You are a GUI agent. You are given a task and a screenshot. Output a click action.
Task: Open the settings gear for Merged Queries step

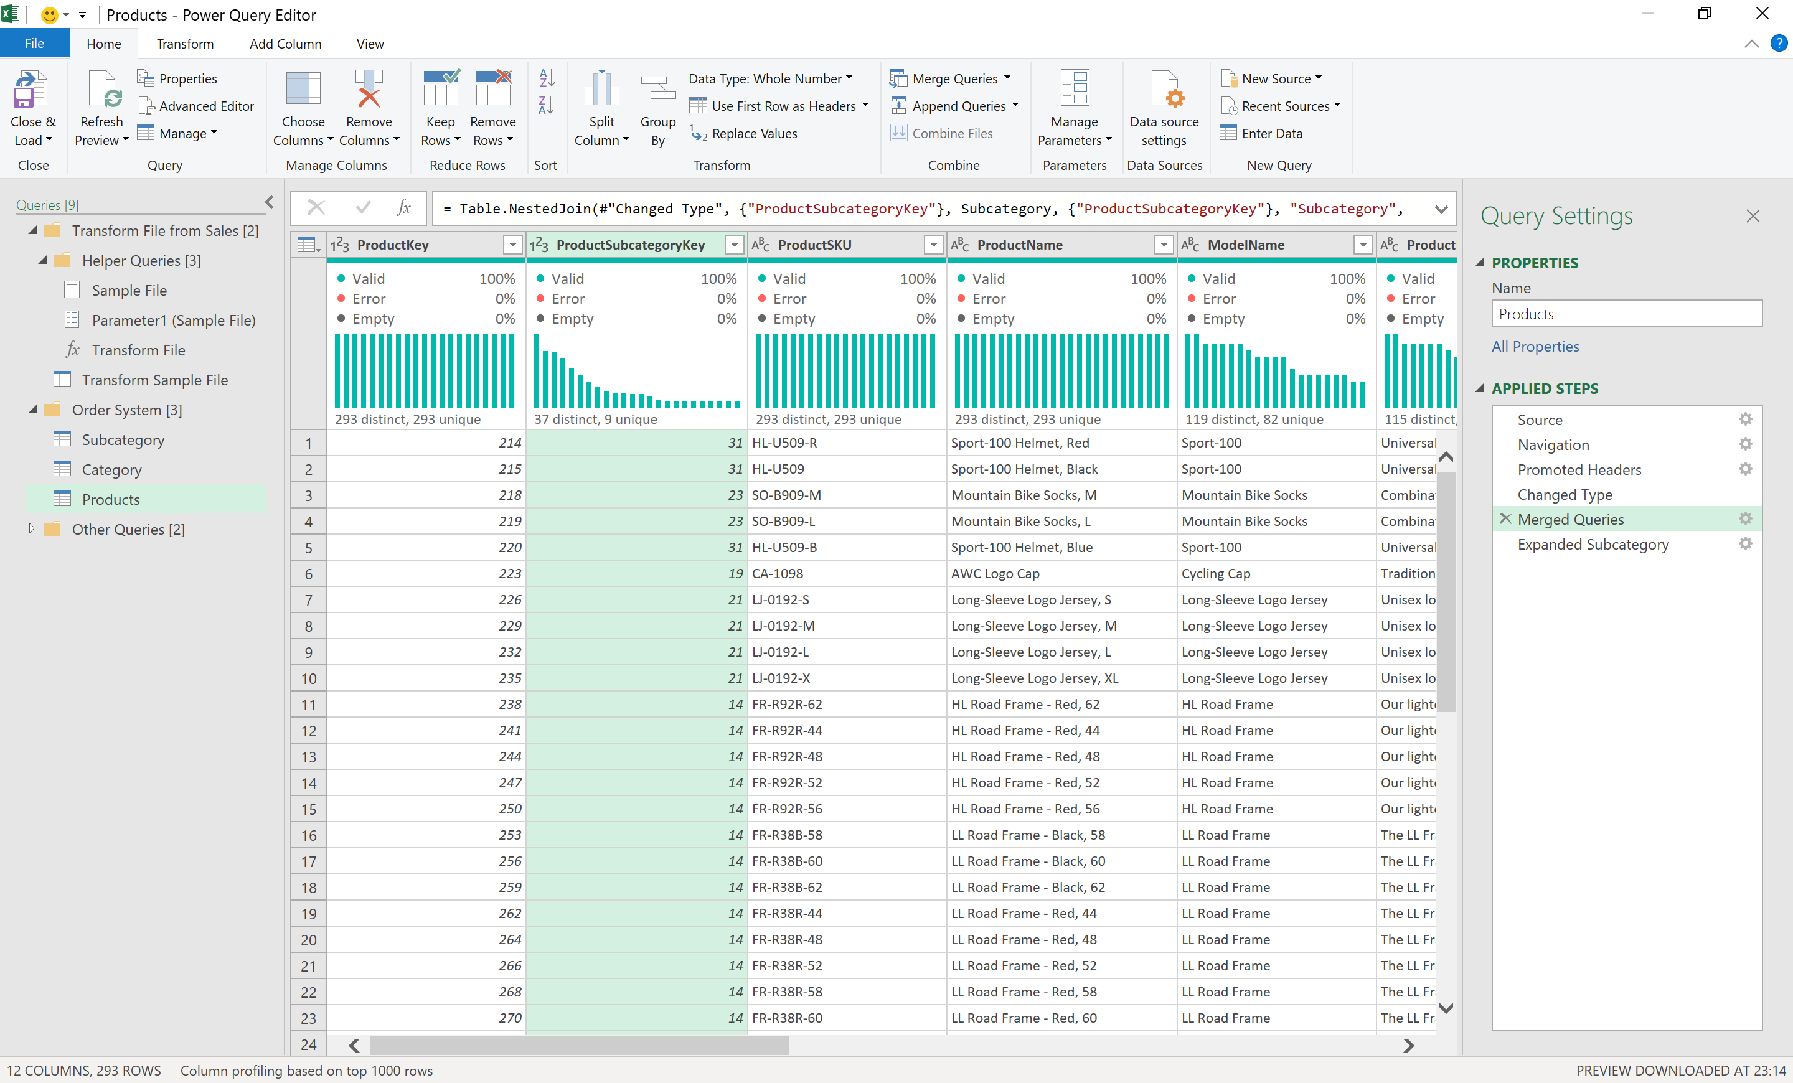(1745, 518)
